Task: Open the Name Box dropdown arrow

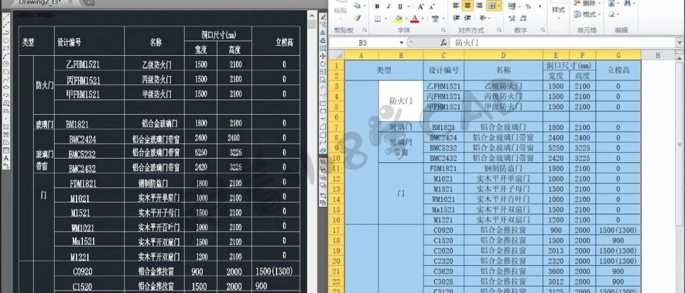Action: [x=402, y=42]
